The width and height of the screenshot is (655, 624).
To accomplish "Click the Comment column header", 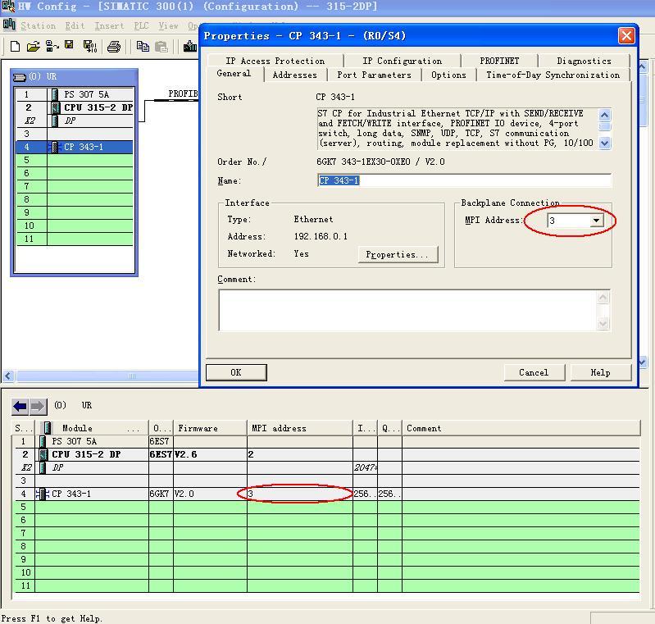I will [521, 428].
